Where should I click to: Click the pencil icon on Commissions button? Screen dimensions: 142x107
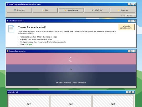point(65,10)
